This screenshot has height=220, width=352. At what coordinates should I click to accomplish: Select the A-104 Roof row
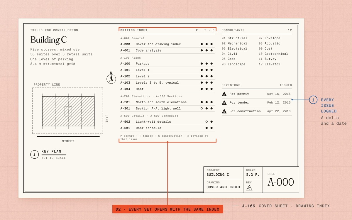click(167, 89)
